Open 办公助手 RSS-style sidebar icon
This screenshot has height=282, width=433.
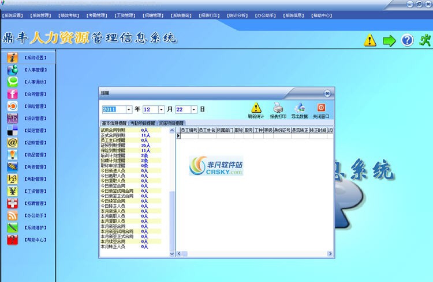click(x=13, y=215)
